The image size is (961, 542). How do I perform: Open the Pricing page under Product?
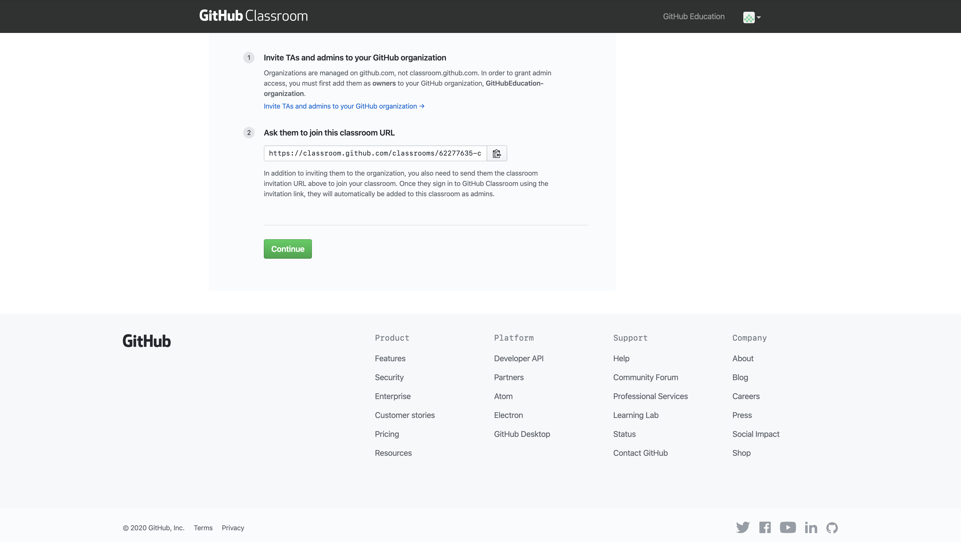tap(387, 434)
